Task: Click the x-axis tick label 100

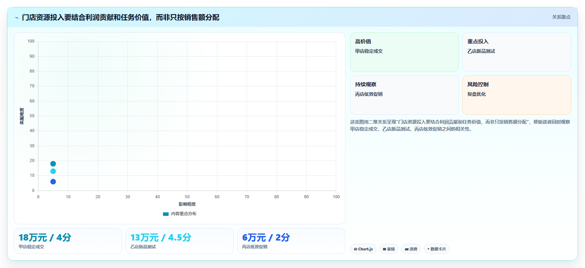Action: pos(336,197)
